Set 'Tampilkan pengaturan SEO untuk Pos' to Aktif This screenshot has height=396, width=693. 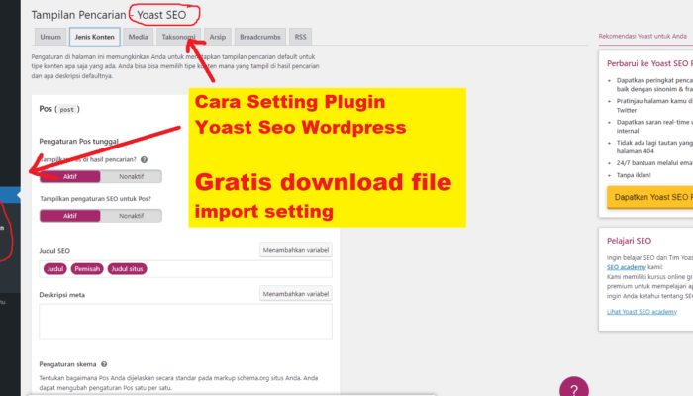pyautogui.click(x=70, y=216)
